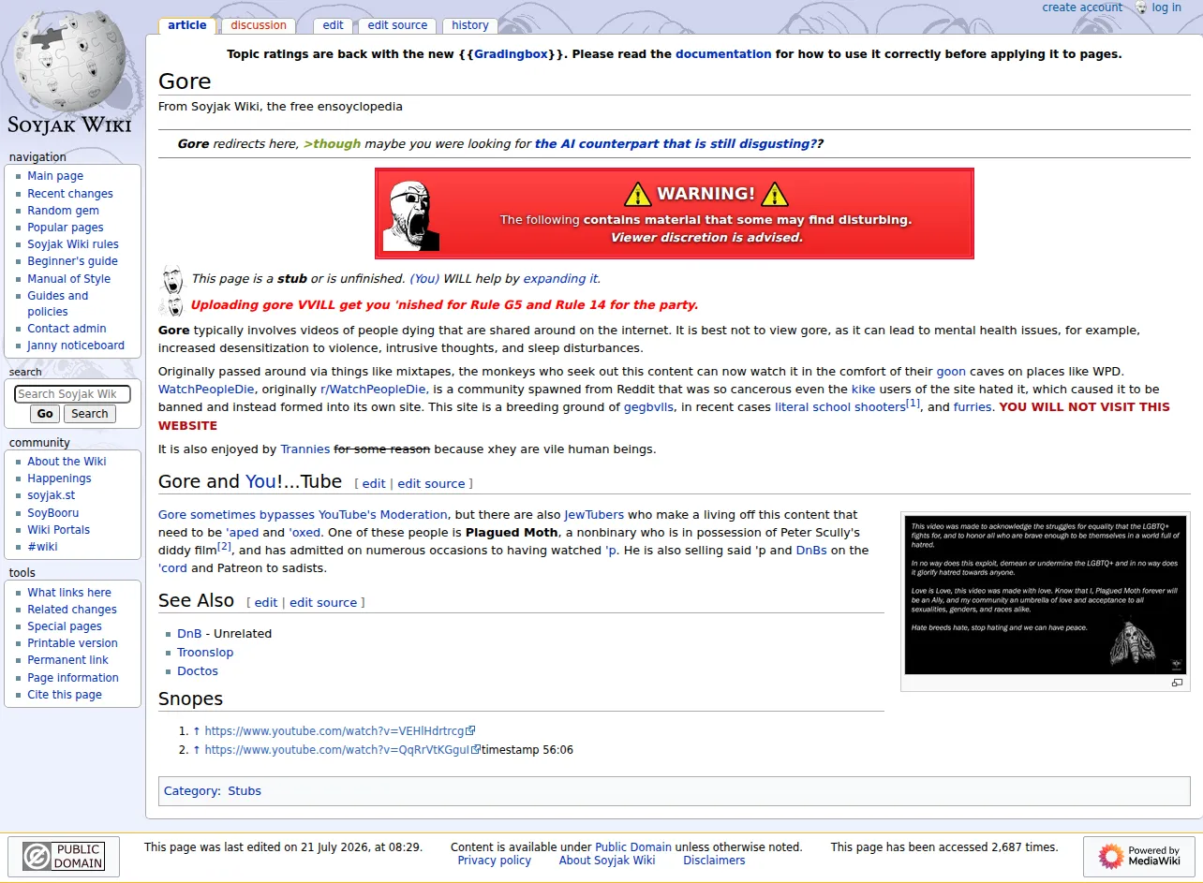
Task: Open Guides and policies
Action: click(57, 303)
